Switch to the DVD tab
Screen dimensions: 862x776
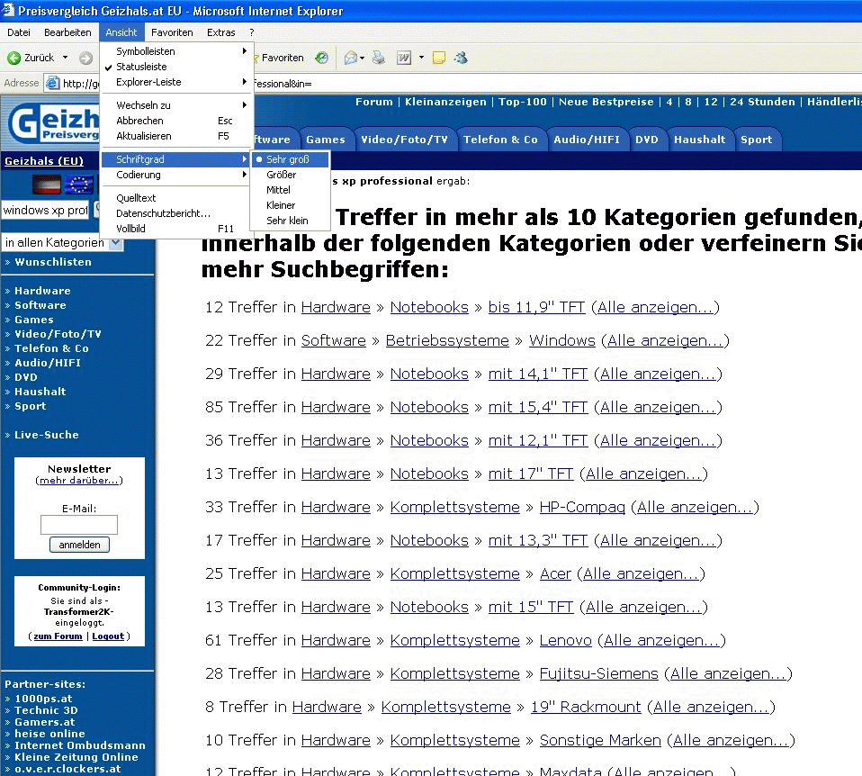click(x=646, y=140)
